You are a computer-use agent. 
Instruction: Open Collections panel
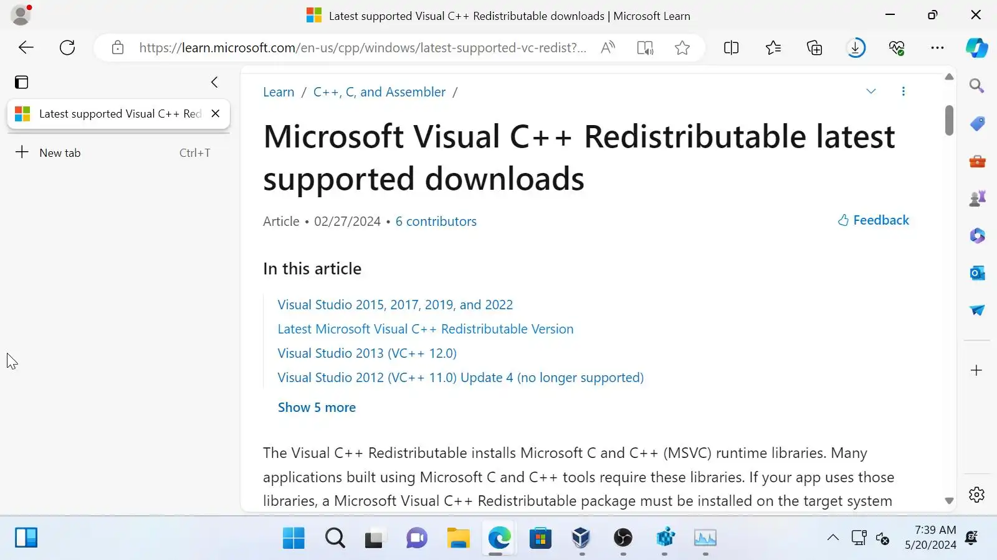tap(814, 47)
